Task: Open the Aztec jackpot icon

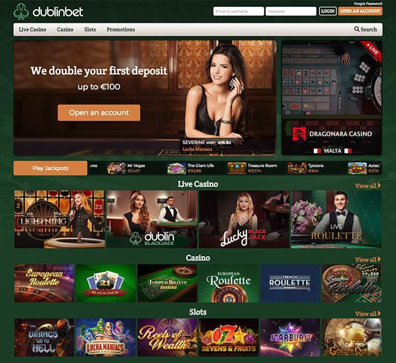Action: 357,168
